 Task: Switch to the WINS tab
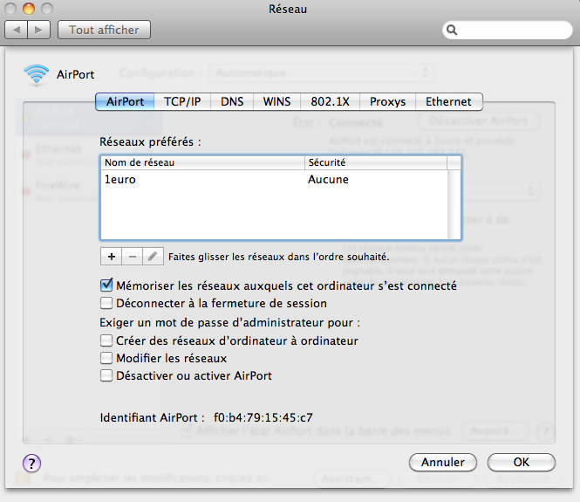point(277,101)
